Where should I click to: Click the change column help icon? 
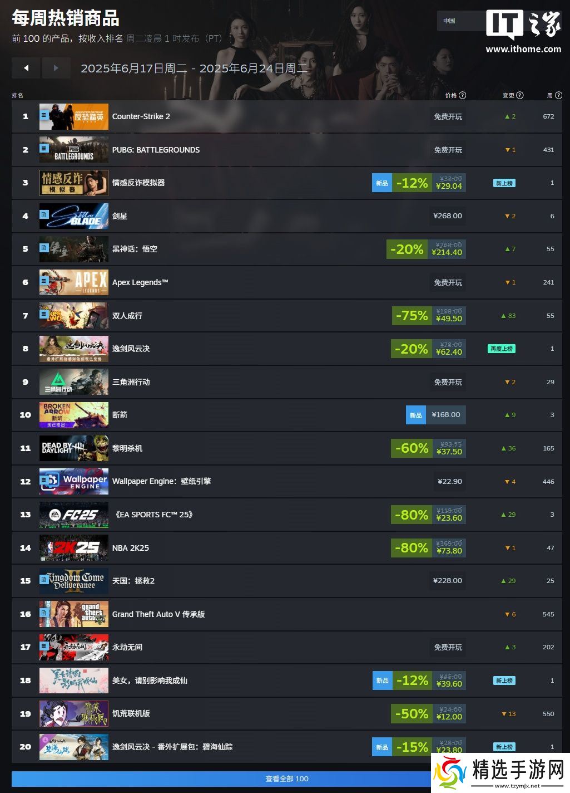tap(520, 95)
